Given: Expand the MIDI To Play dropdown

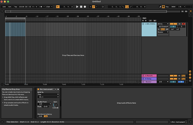Looking at the screenshot, I should click(48, 95).
